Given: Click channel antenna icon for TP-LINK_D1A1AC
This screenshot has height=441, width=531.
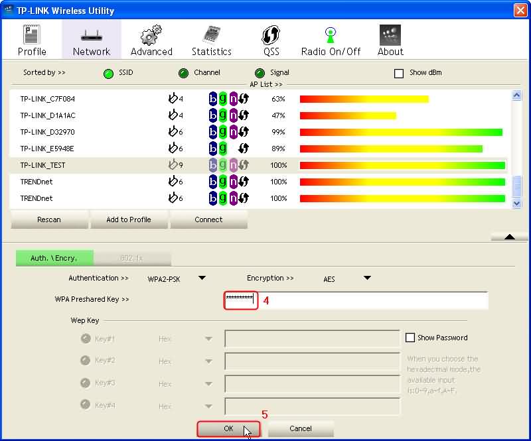Looking at the screenshot, I should point(173,115).
